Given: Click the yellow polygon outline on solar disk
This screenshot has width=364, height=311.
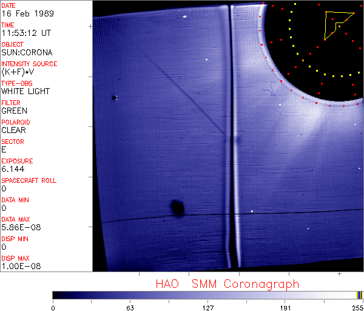Looking at the screenshot, I should click(x=339, y=26).
